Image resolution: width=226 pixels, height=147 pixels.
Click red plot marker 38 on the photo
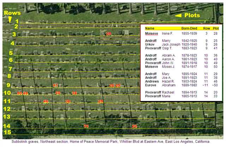68,101
